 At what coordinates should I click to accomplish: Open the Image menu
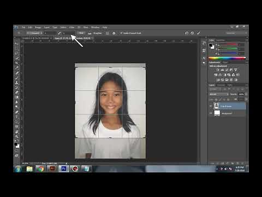pos(38,27)
